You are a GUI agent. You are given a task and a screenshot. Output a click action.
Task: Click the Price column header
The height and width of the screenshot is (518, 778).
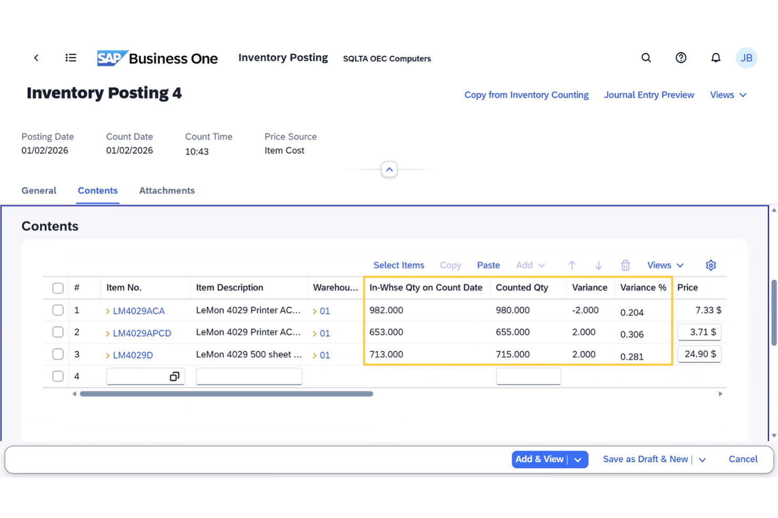pyautogui.click(x=687, y=288)
